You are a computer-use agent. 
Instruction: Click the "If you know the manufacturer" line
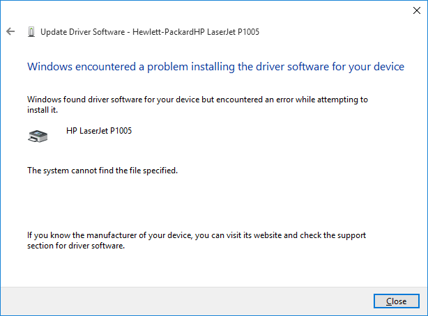pos(197,235)
